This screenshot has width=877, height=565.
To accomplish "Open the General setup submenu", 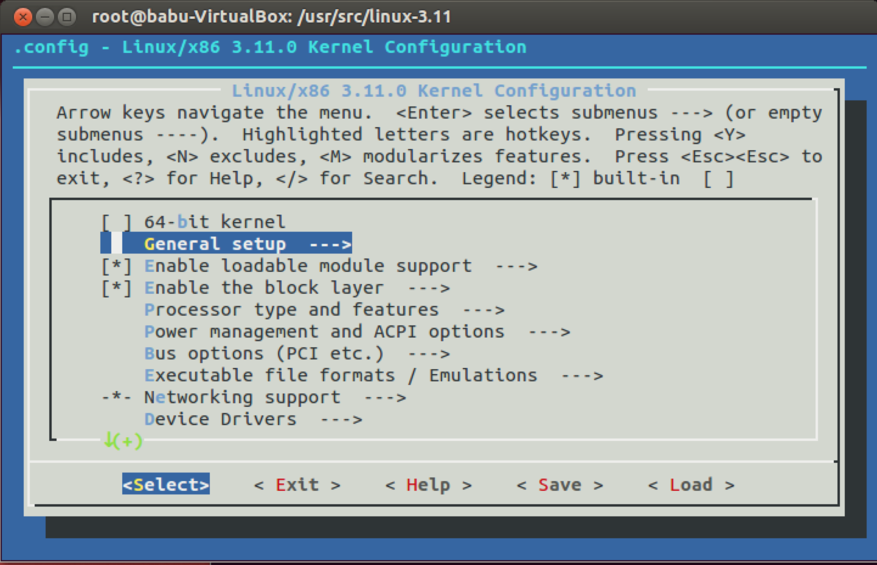I will [x=215, y=243].
